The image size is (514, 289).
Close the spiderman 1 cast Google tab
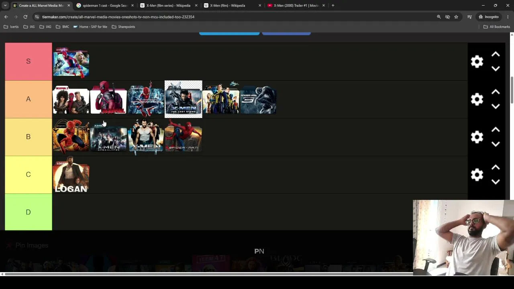[133, 6]
